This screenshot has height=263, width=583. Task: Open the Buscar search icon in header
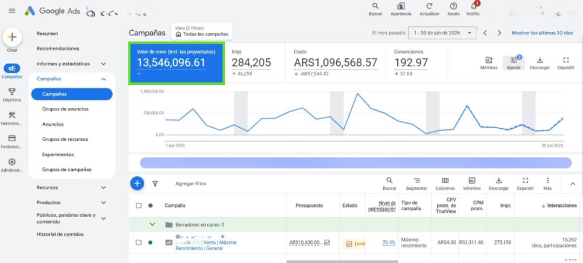coord(375,6)
